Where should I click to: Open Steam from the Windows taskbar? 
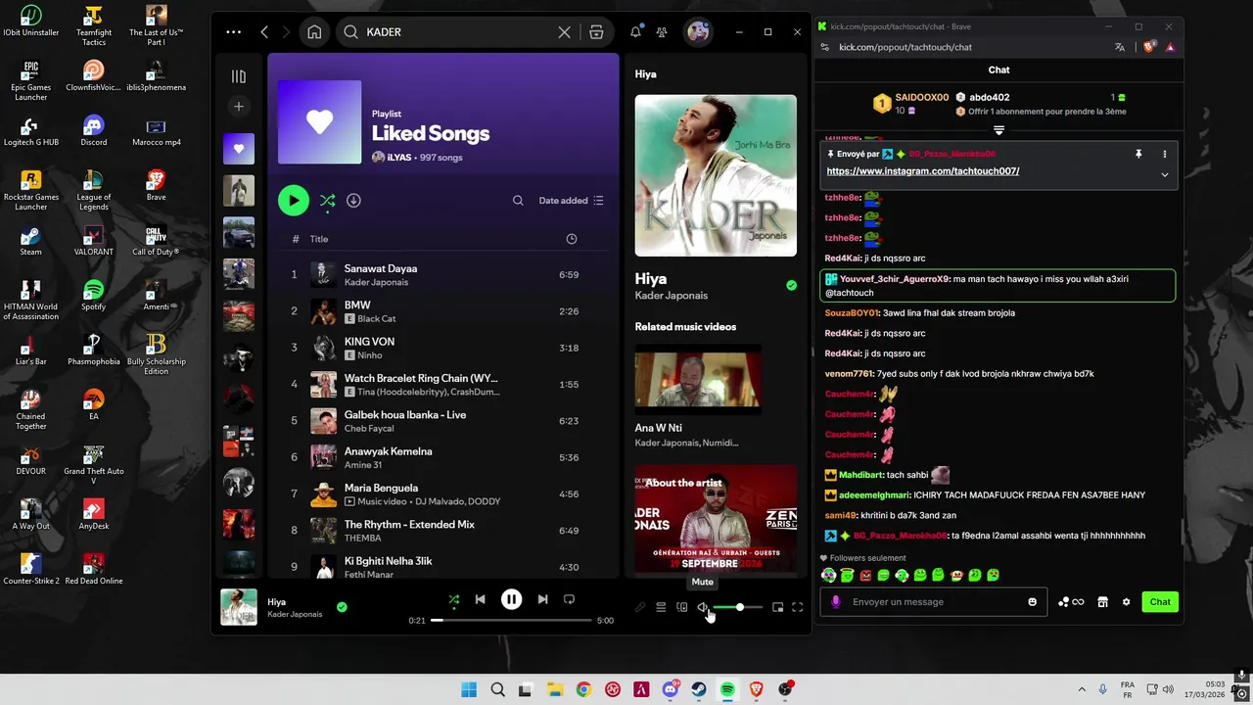pos(699,690)
